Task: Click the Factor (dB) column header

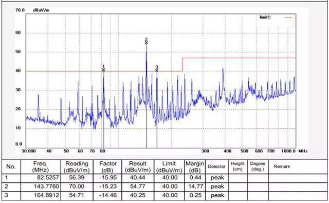Action: point(107,166)
